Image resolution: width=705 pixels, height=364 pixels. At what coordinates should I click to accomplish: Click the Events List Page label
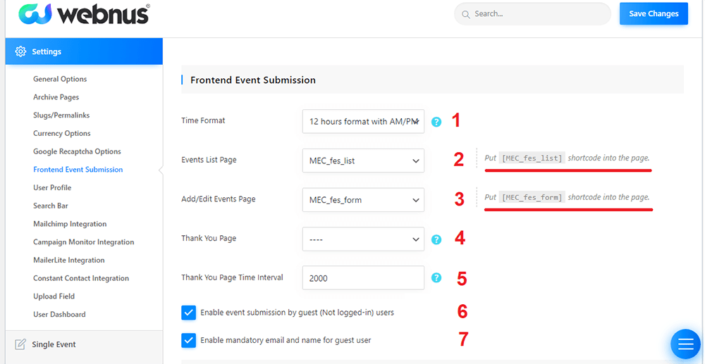(x=209, y=159)
